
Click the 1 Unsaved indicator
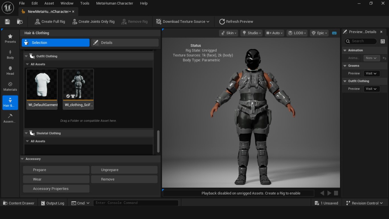326,203
